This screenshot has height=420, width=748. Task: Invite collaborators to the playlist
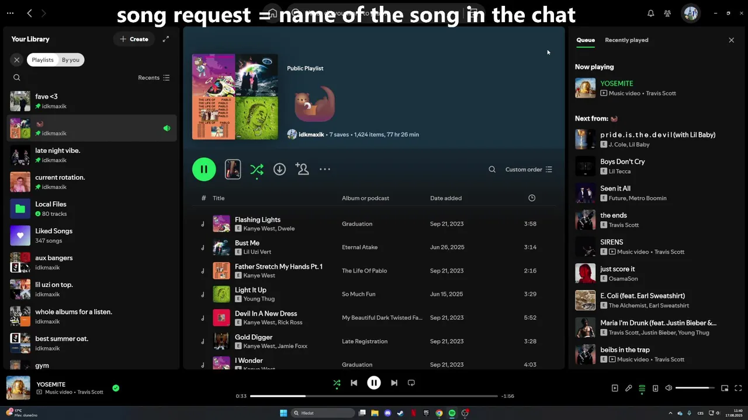[x=302, y=169]
